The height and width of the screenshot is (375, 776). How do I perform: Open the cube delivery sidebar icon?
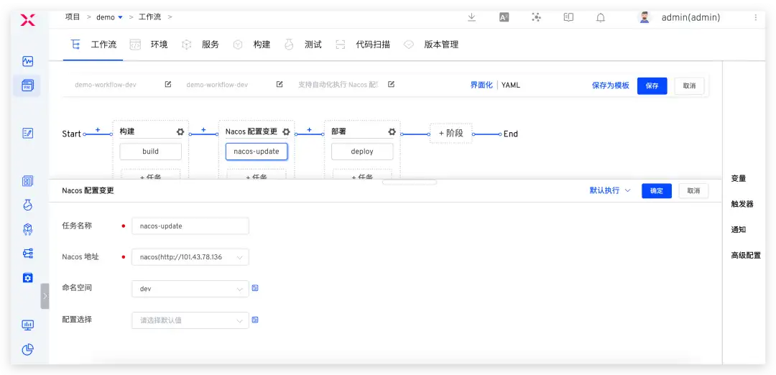point(28,229)
